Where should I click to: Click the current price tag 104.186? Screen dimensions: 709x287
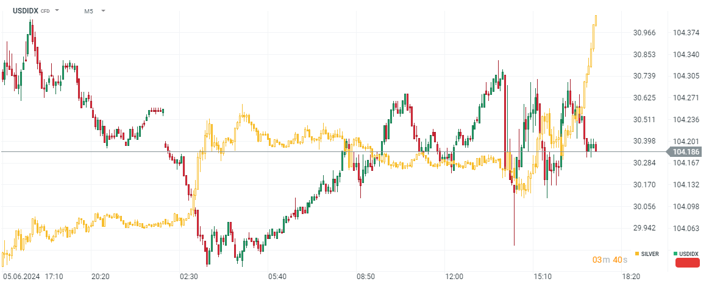tap(686, 152)
